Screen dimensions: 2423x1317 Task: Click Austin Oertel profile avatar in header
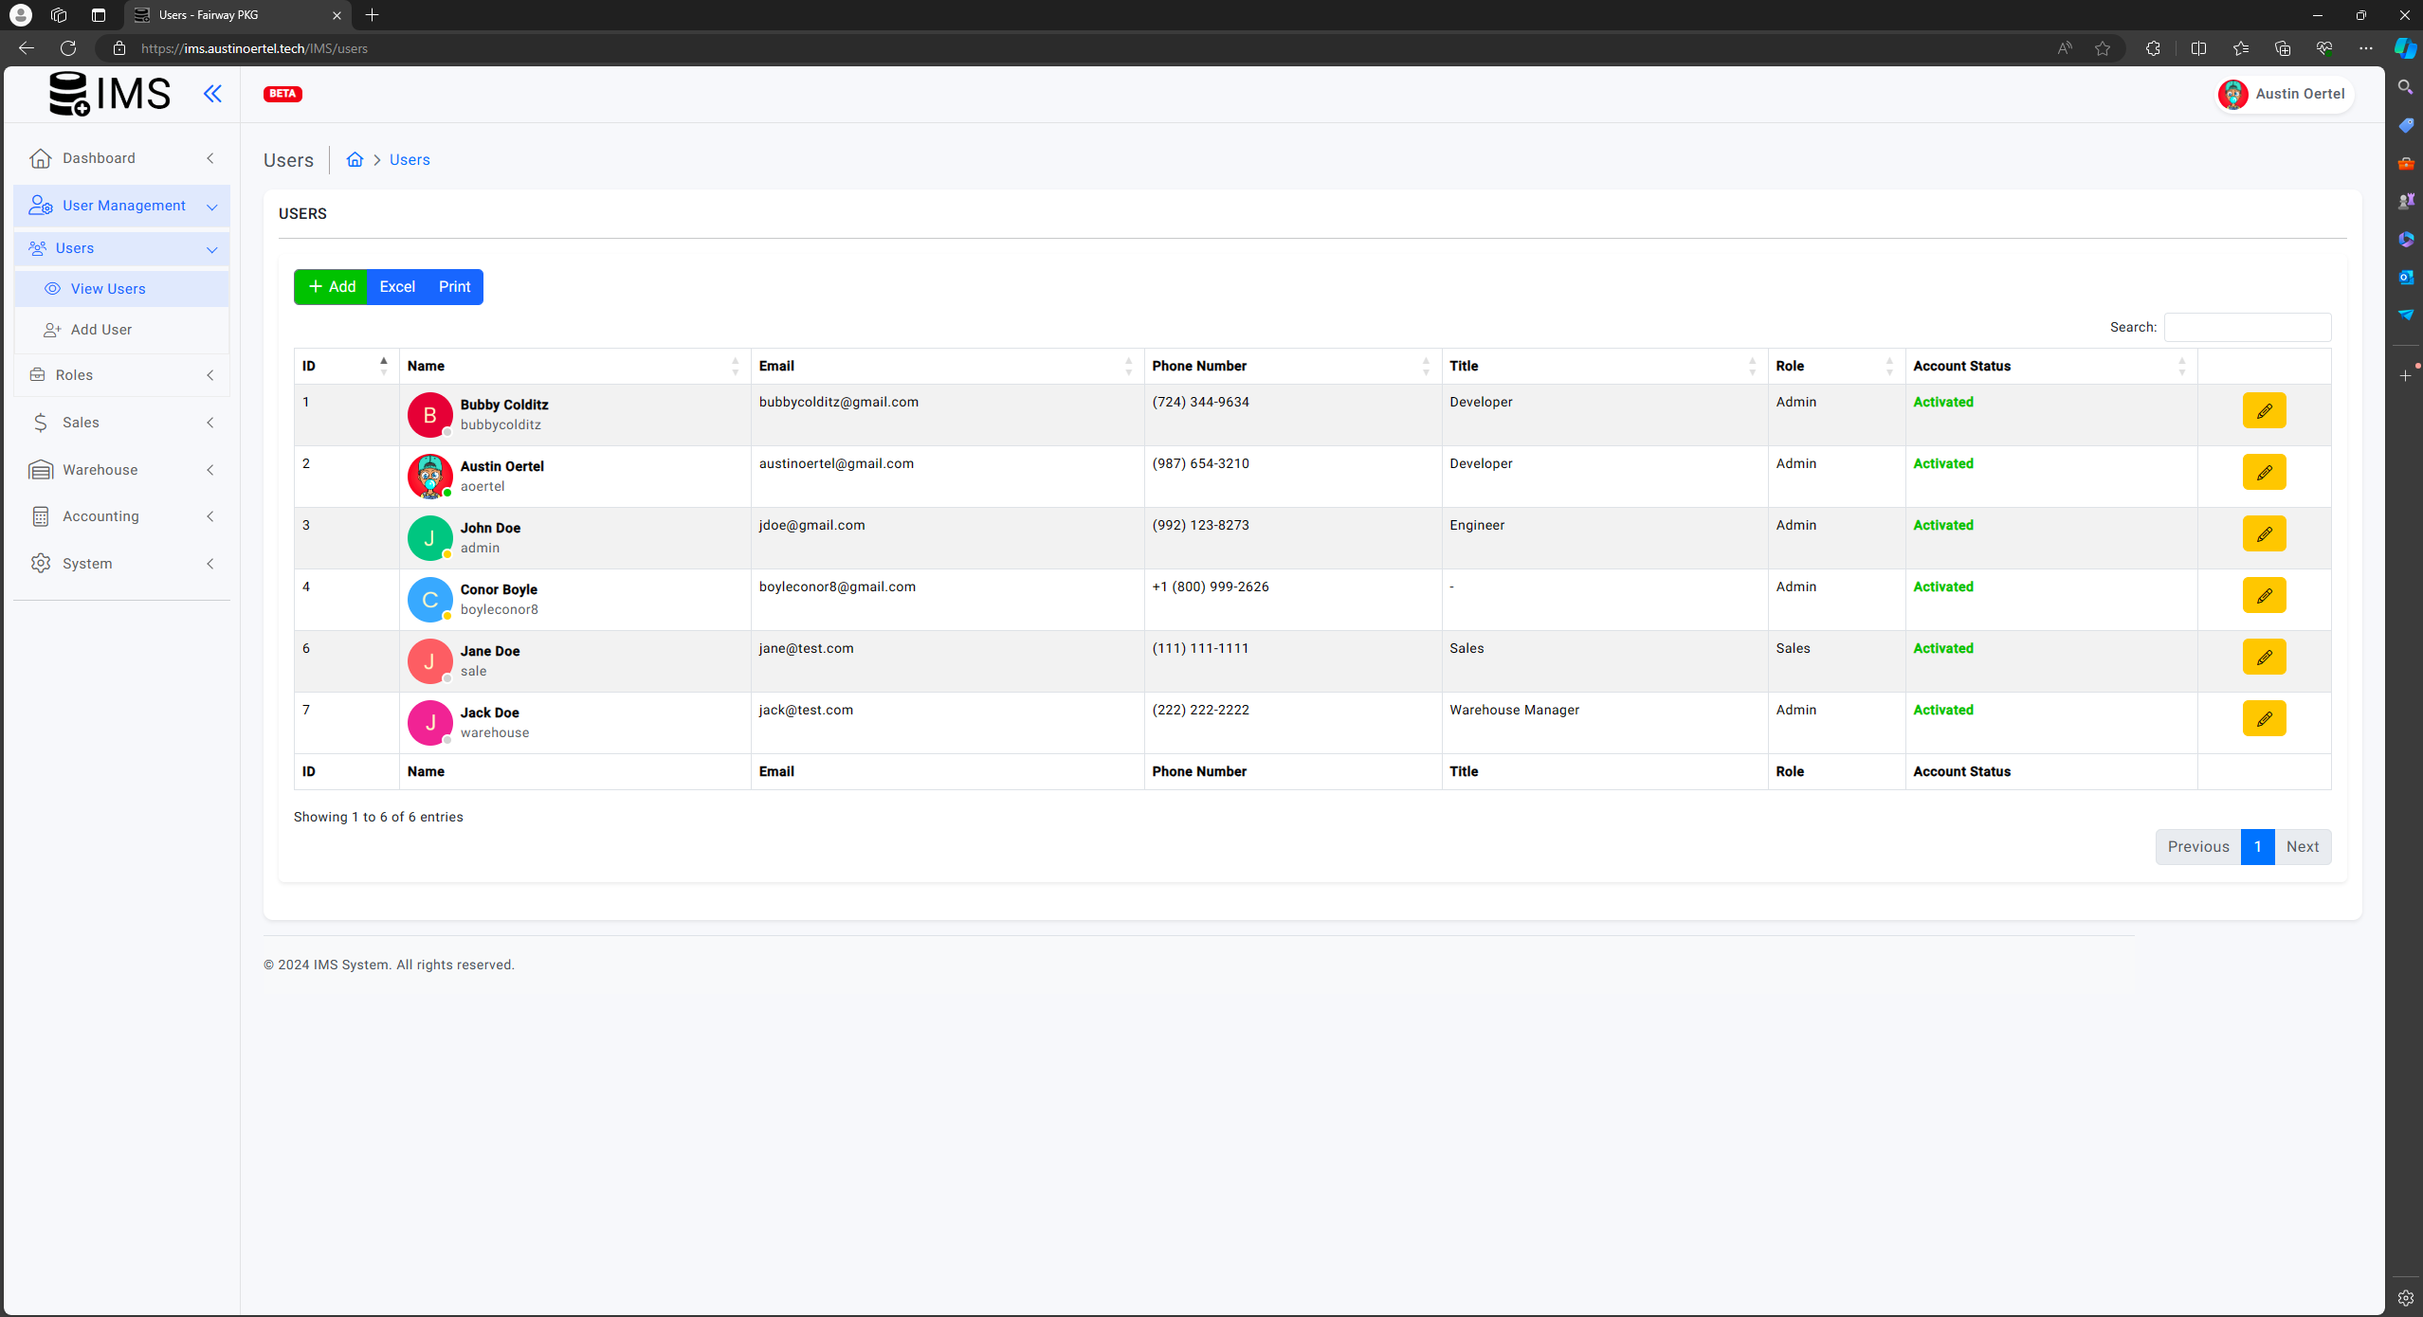[x=2232, y=95]
